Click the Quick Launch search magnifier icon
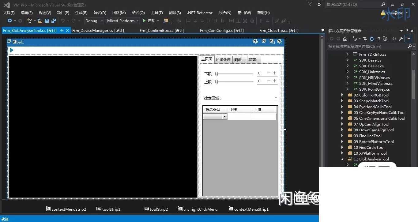 click(x=383, y=4)
